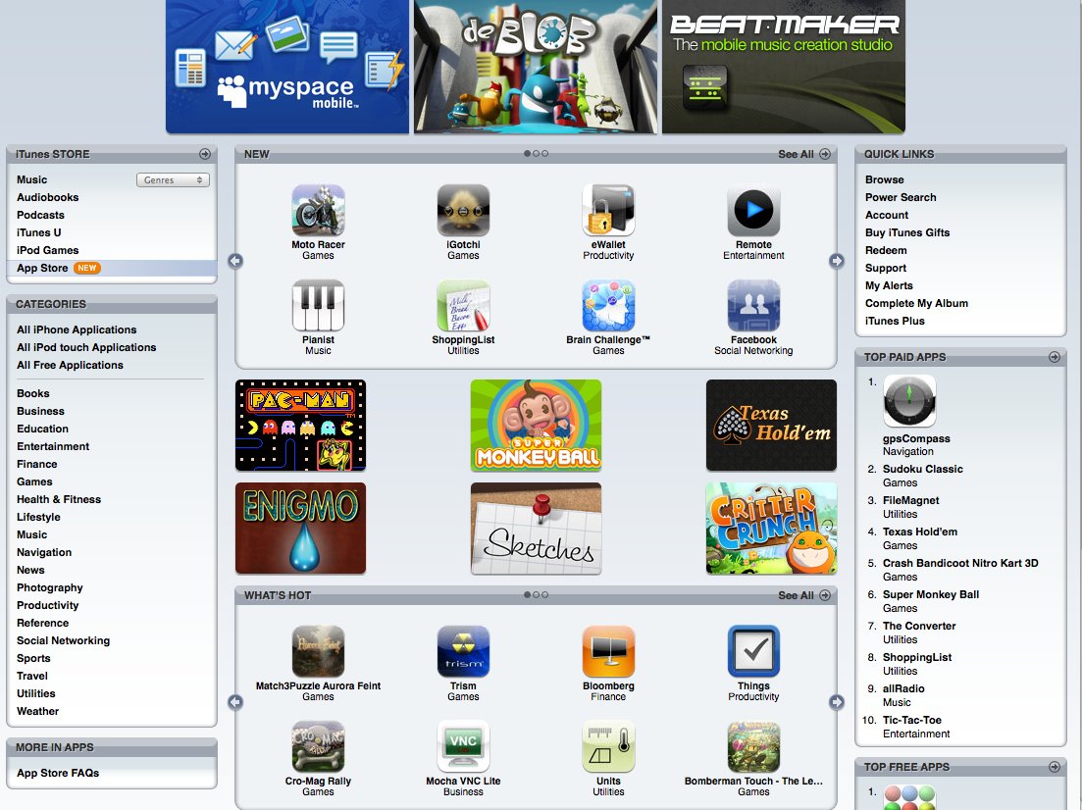
Task: Select Podcasts in iTunes Store list
Action: coord(41,216)
